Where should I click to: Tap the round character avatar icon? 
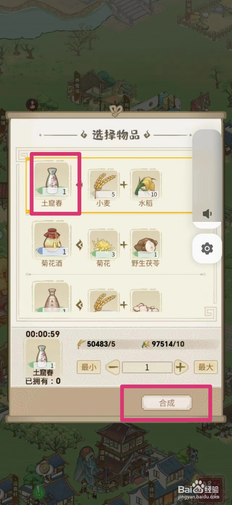pos(32,104)
